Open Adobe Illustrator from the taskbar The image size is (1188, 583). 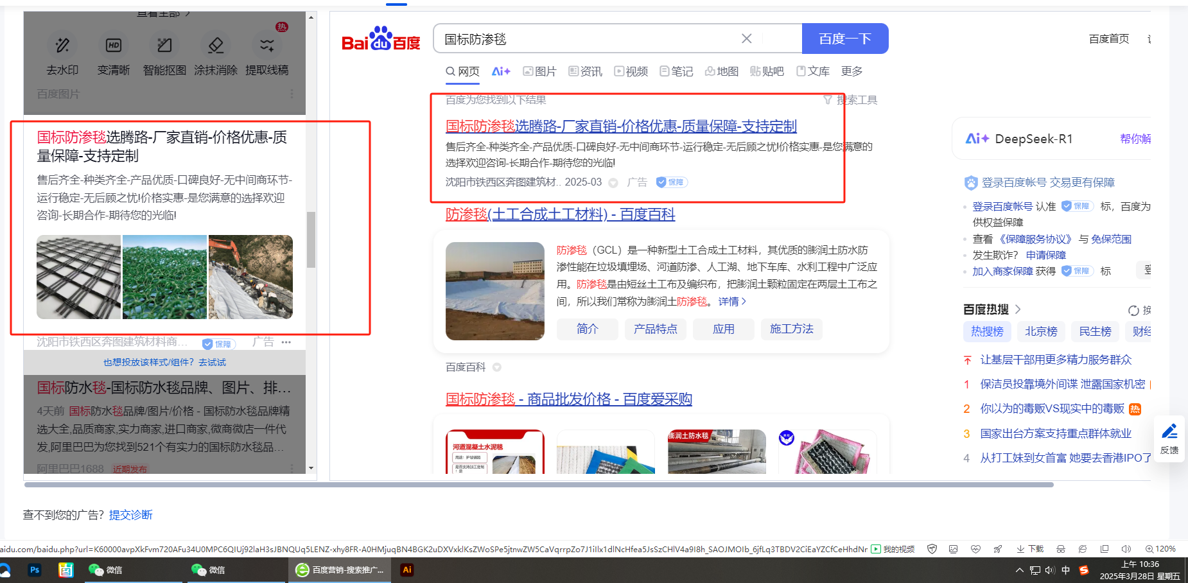pyautogui.click(x=406, y=570)
